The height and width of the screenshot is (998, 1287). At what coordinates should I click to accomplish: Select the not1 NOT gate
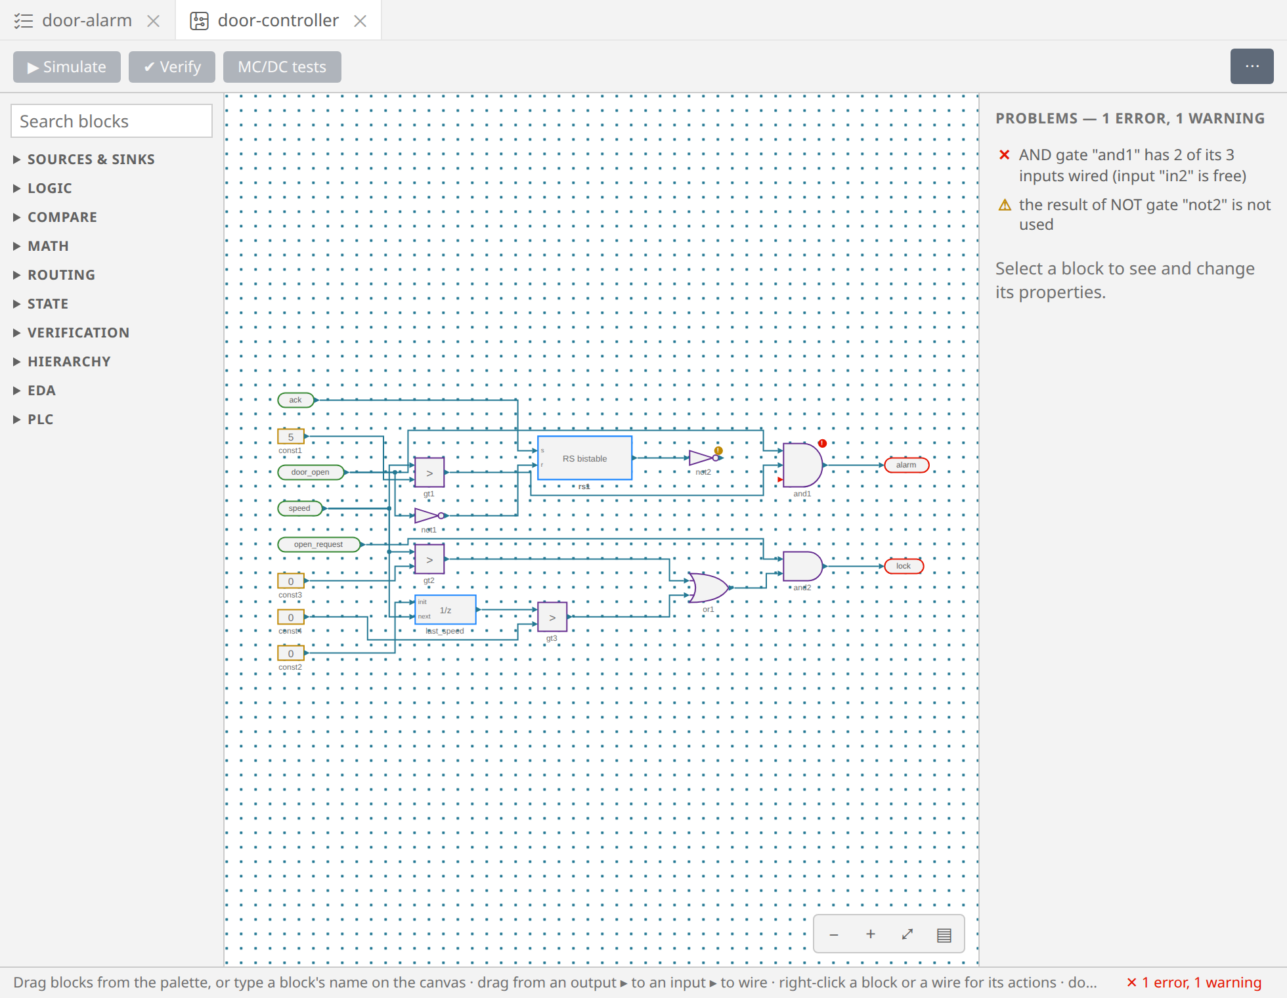click(x=429, y=515)
